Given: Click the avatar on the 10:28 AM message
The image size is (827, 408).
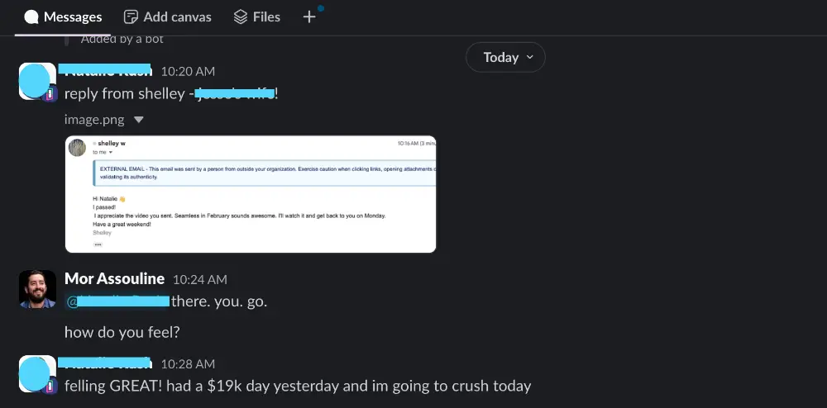Looking at the screenshot, I should [35, 373].
